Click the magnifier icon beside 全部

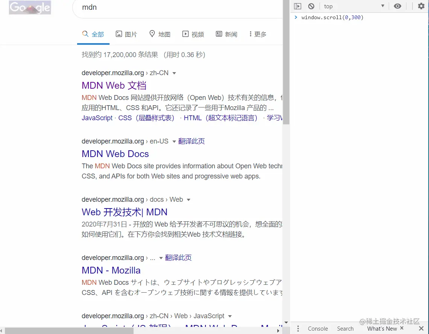[x=85, y=34]
